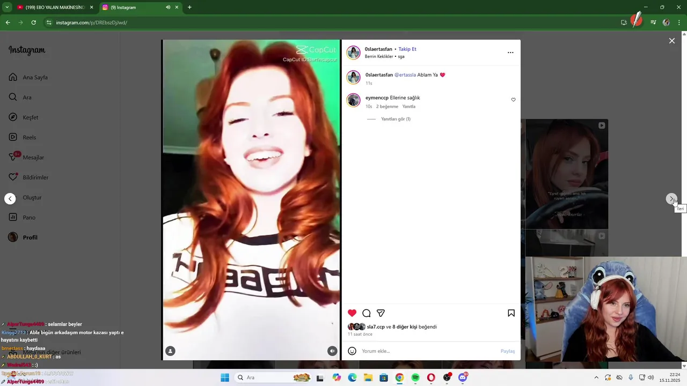Reload the Instagram page

33,23
